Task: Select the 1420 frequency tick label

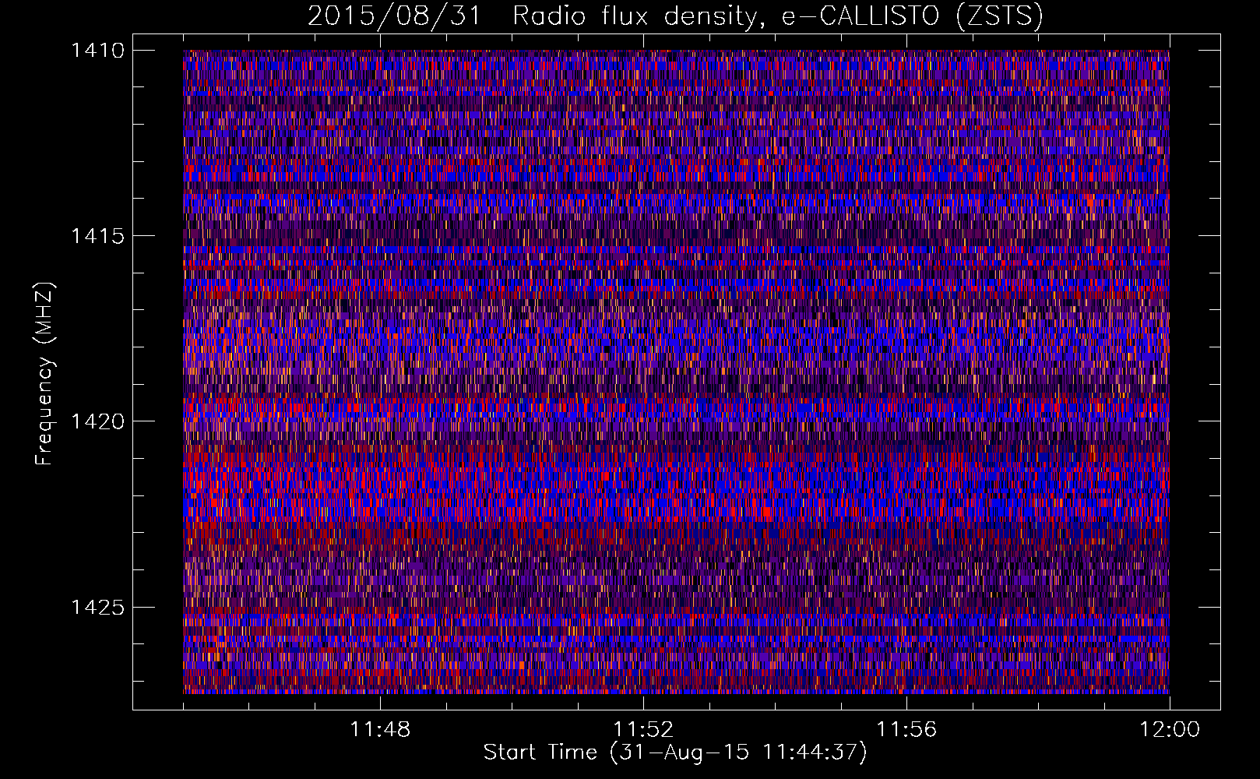Action: (98, 421)
